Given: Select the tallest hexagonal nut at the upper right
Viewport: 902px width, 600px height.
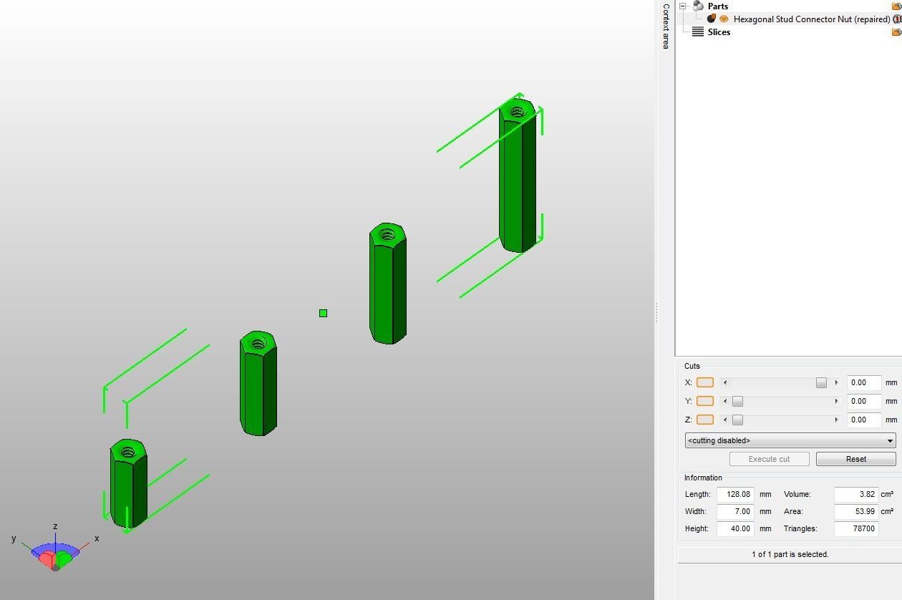Looking at the screenshot, I should tap(518, 176).
